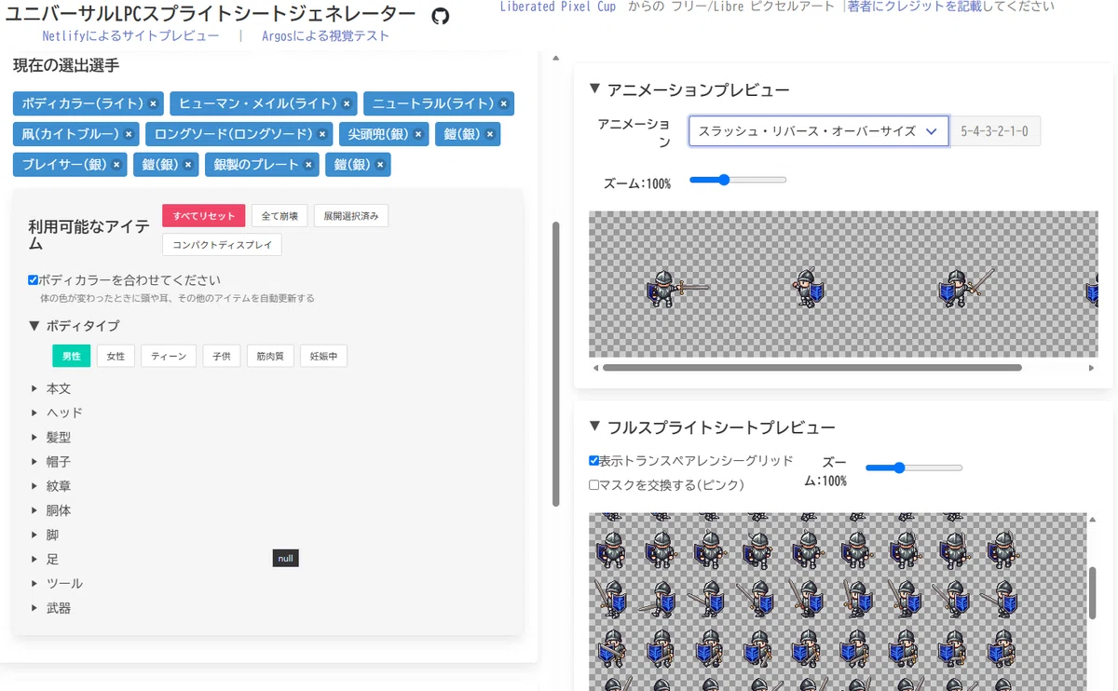Click the 現在の選出選手 heading

pos(66,66)
